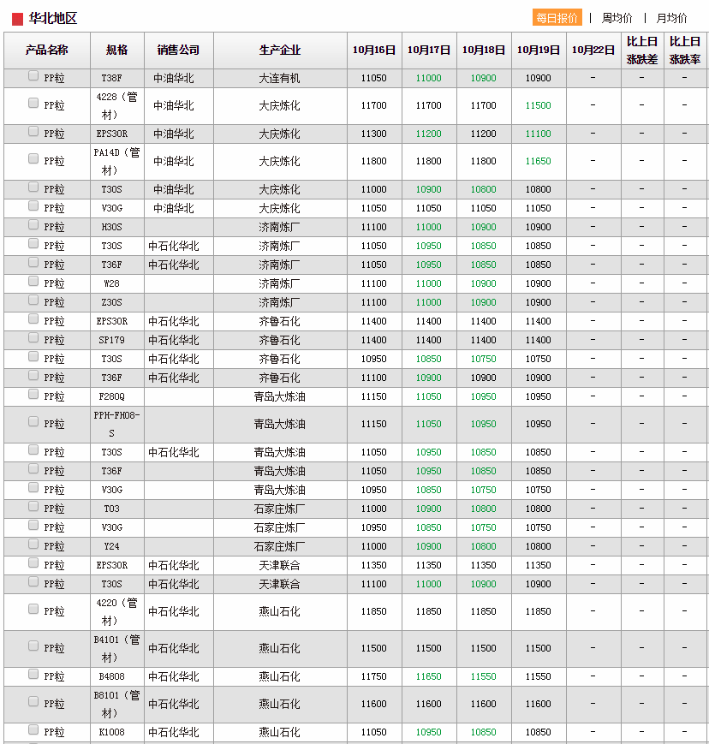Tick checkbox for 4228（管材）大庆炼化 row
This screenshot has height=744, width=709.
(33, 103)
